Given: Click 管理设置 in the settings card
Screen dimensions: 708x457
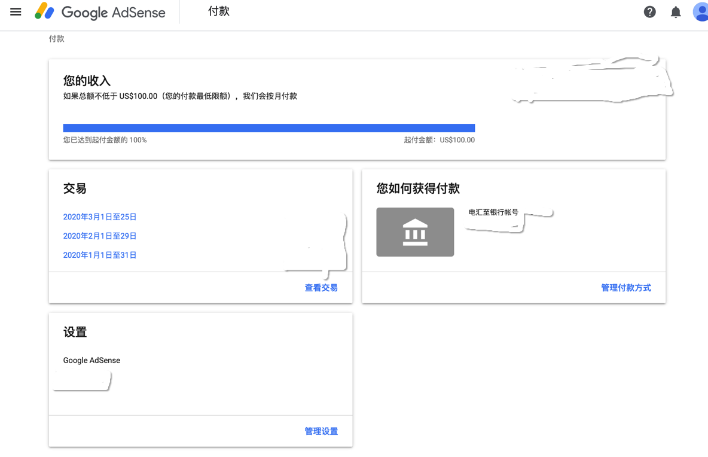Looking at the screenshot, I should [x=321, y=431].
